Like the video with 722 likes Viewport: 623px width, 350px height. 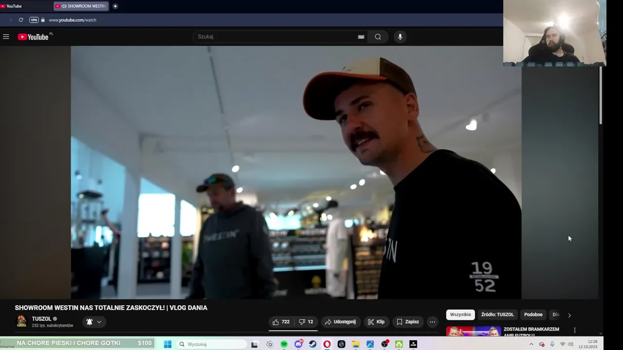tap(281, 322)
